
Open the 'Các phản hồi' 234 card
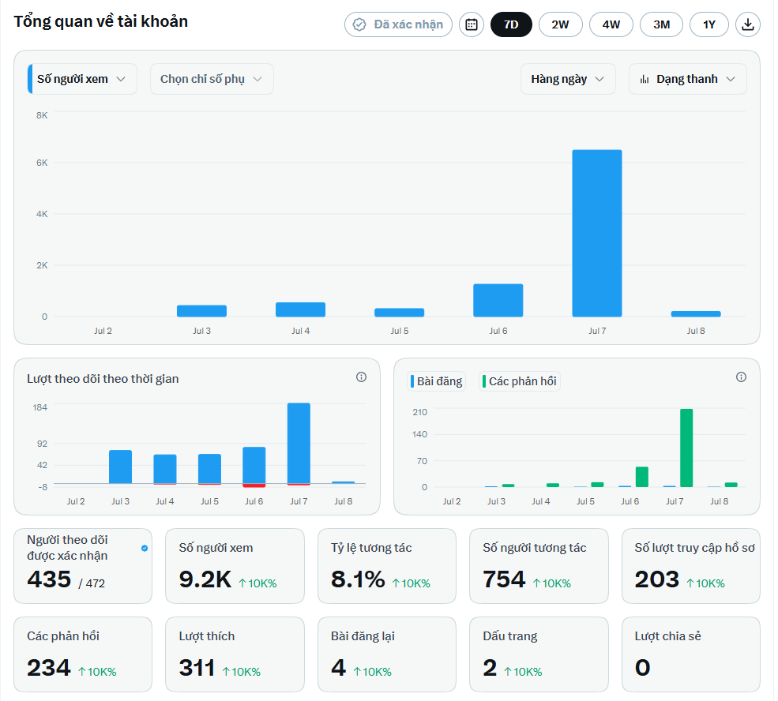click(x=83, y=654)
